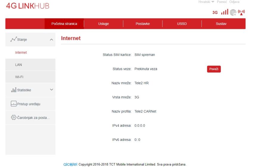This screenshot has height=167, width=274.
Task: Click the IPv6 address value 0::0
Action: point(137,140)
